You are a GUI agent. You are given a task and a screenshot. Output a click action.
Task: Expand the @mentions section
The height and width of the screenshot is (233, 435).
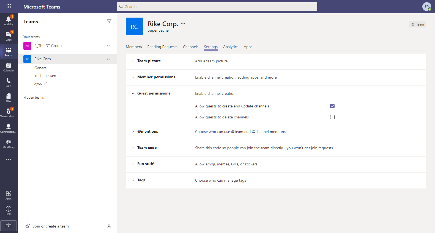point(133,132)
